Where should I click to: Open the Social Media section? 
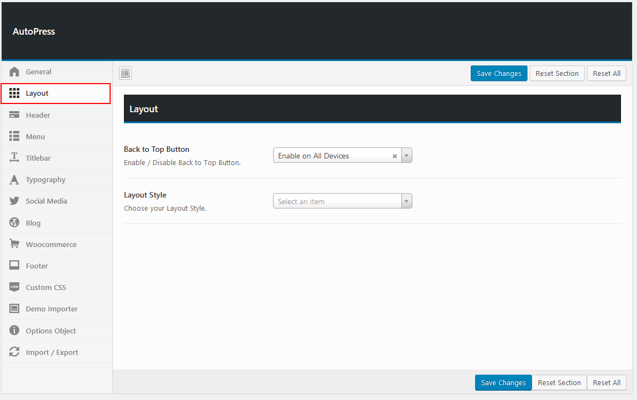[x=57, y=201]
